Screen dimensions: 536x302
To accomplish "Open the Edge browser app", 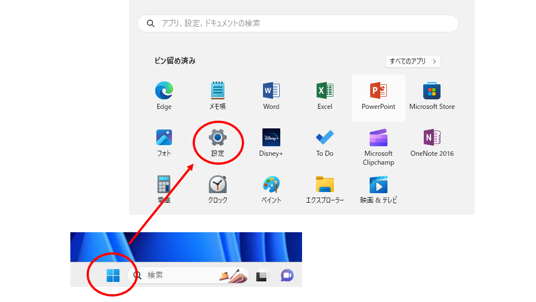I will 164,96.
